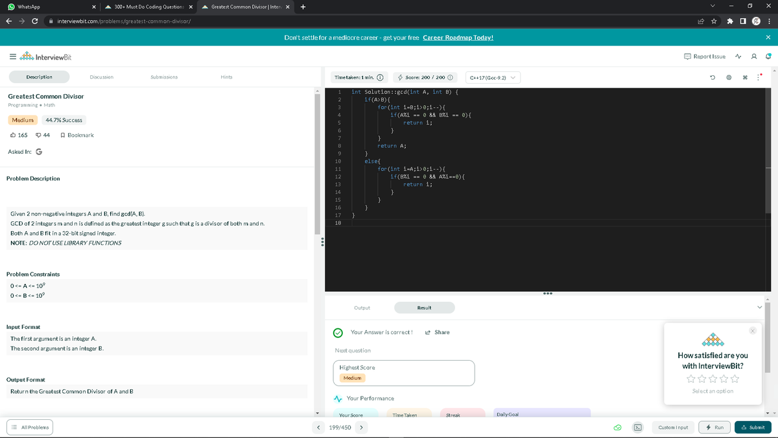Click the Daily Goal performance card
This screenshot has width=778, height=438.
point(542,413)
